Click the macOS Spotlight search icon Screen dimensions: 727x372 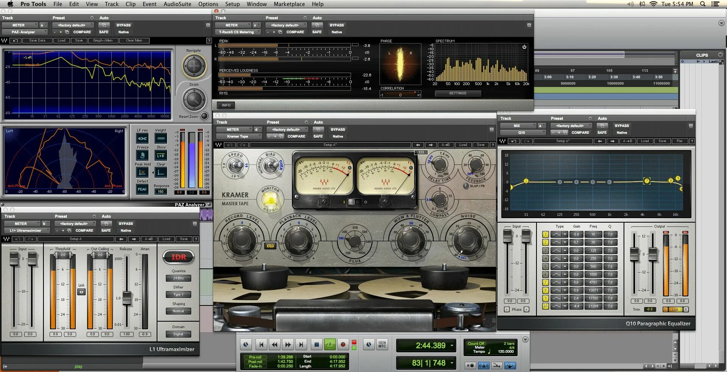[703, 4]
